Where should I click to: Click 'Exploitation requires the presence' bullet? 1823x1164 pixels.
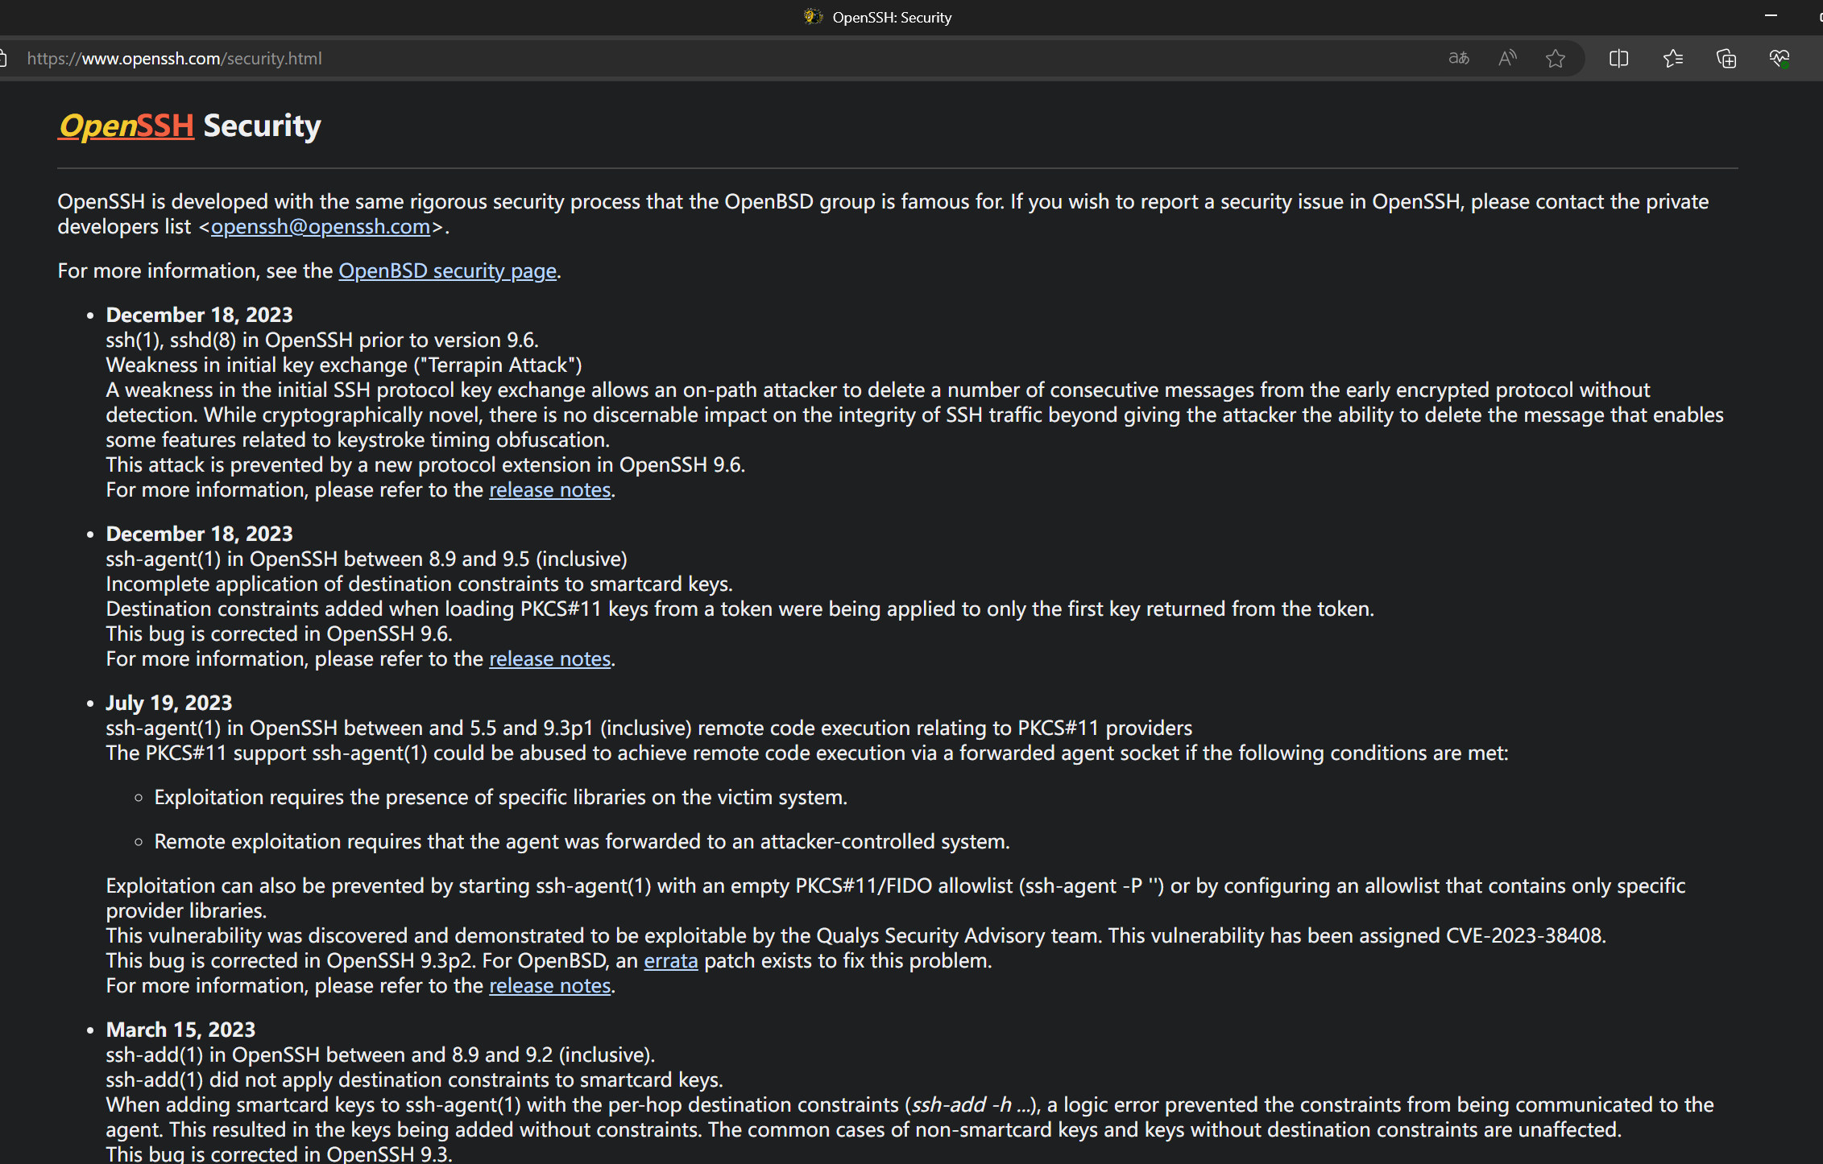tap(500, 797)
